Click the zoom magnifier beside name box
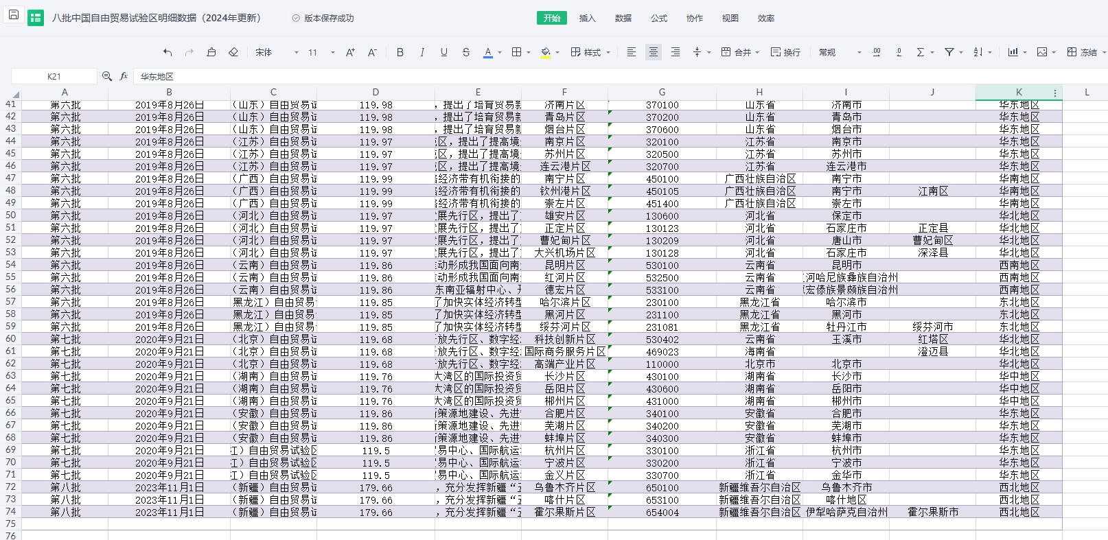The image size is (1108, 540). point(107,76)
